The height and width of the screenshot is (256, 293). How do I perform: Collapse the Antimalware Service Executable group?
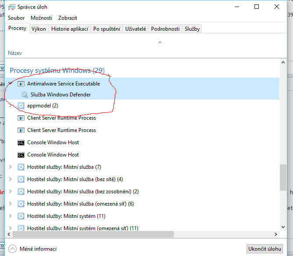(x=11, y=83)
